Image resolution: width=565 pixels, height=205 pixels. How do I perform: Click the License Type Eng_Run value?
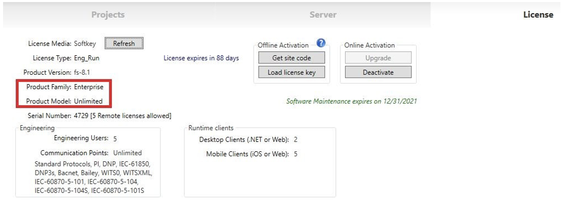click(x=86, y=58)
